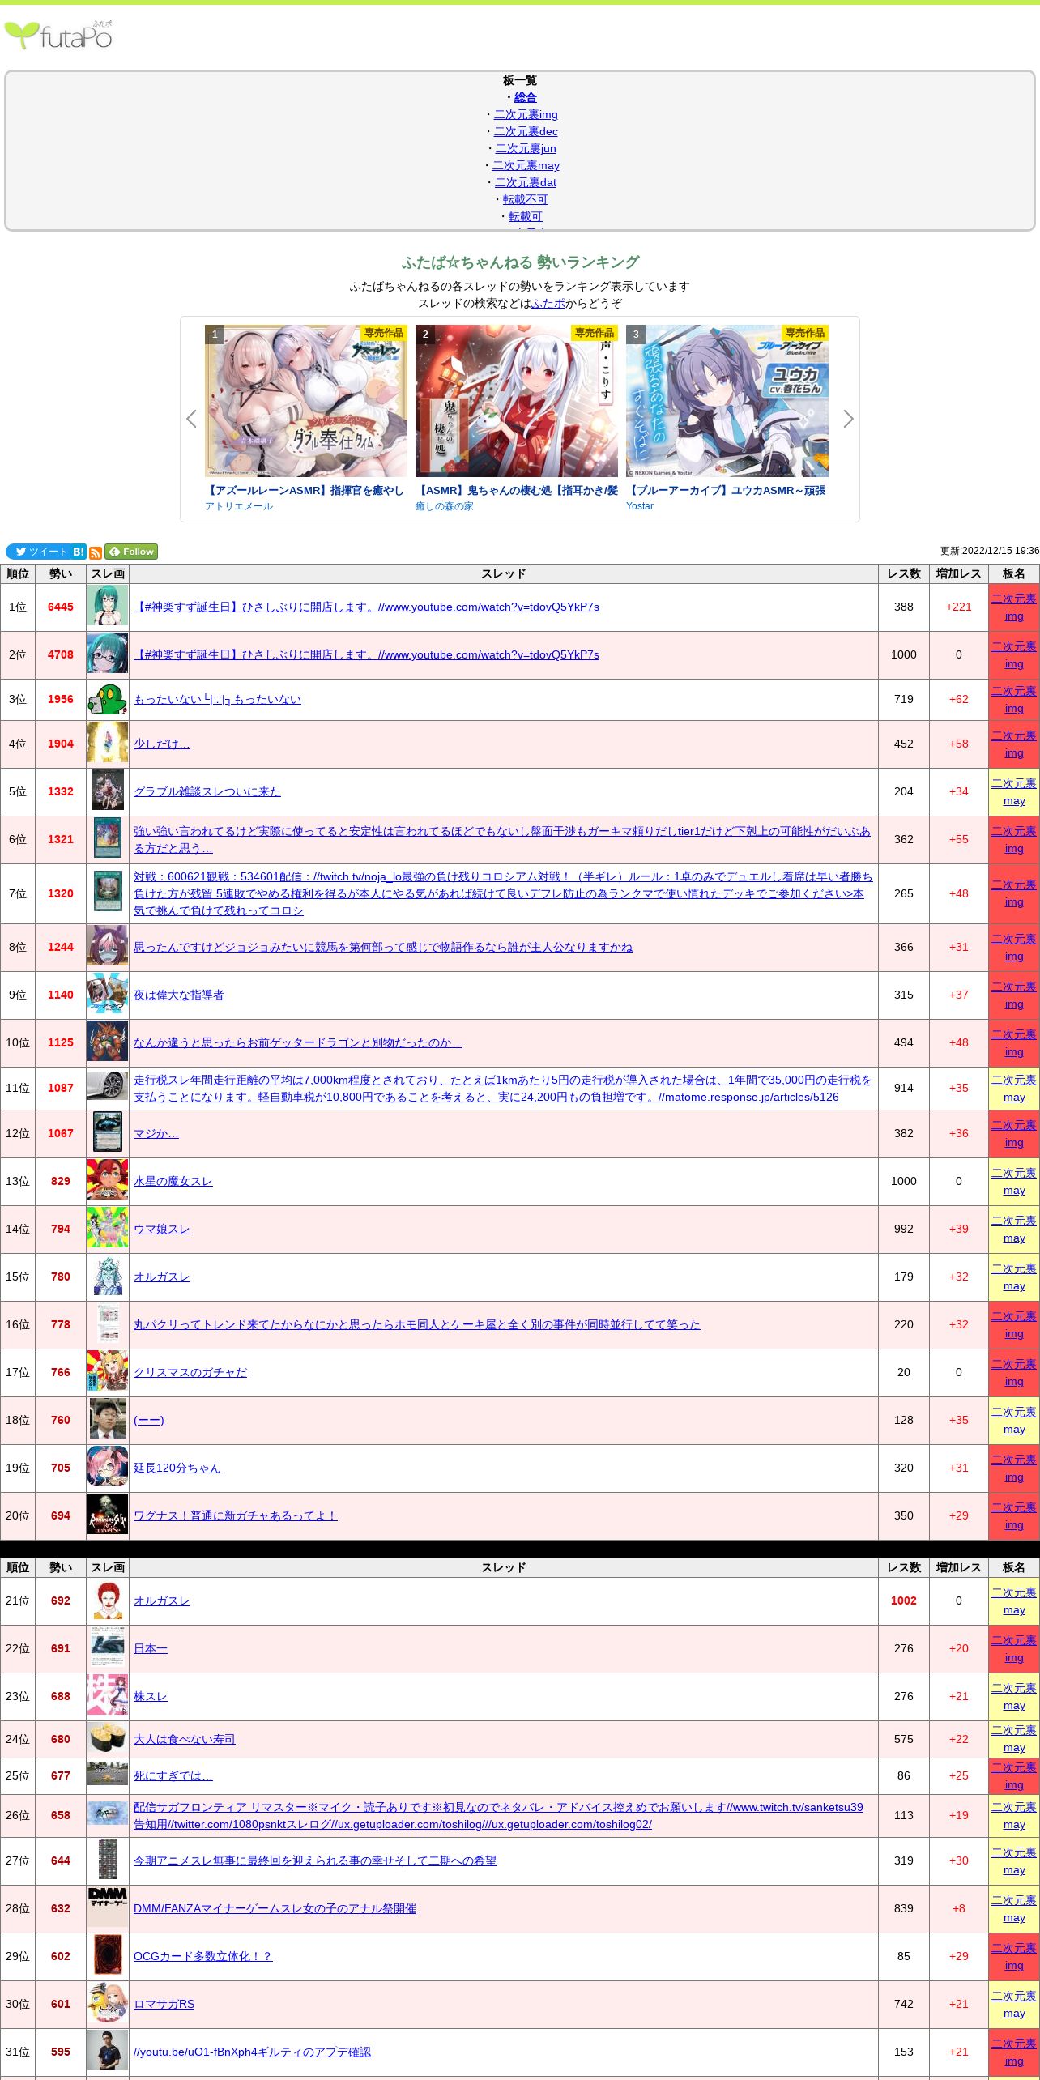Open the 転載不可 board link
Viewport: 1040px width, 2080px height.
[x=525, y=199]
